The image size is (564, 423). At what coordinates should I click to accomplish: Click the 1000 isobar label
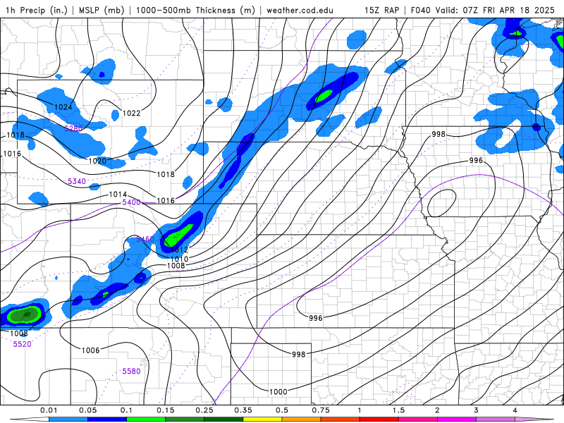[278, 392]
